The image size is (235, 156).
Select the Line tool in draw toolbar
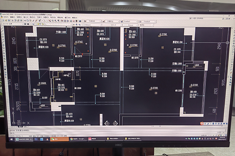tap(2, 28)
